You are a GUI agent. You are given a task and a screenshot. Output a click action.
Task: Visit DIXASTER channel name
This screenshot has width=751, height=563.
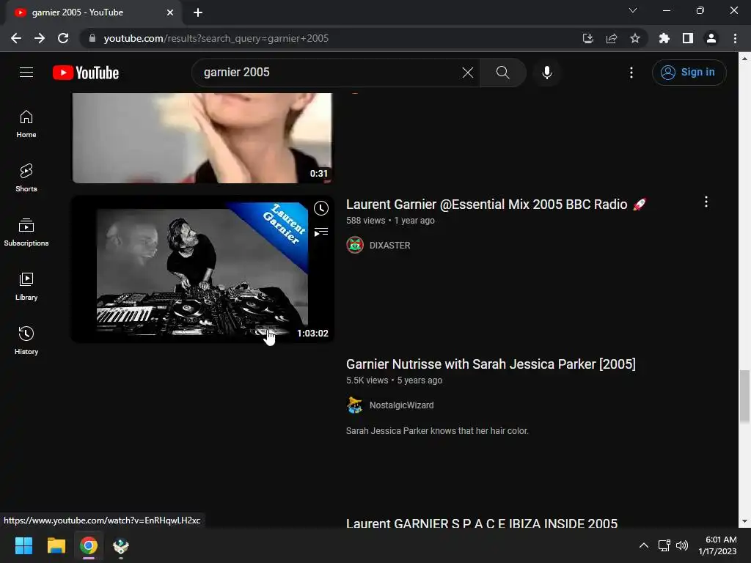390,245
